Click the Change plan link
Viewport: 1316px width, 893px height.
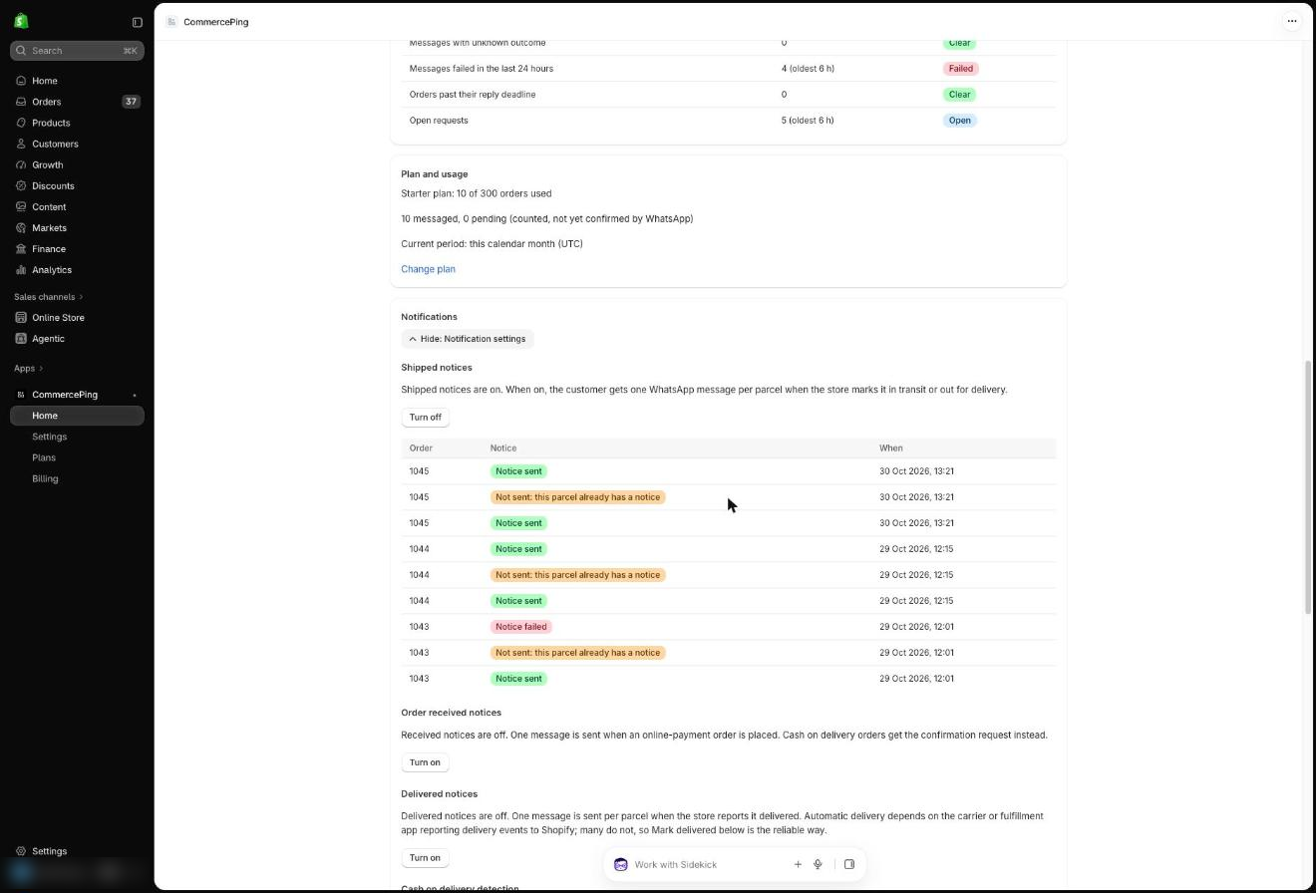(x=428, y=269)
